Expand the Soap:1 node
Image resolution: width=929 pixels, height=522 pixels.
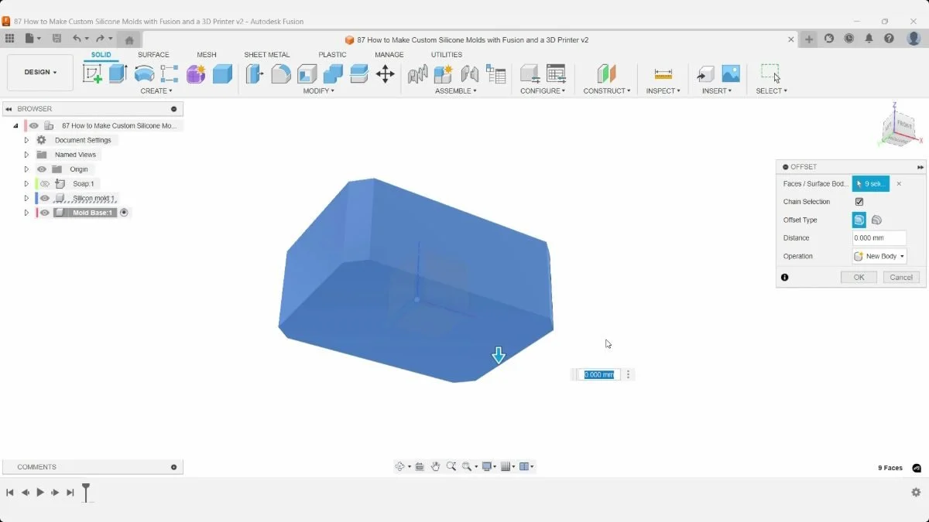click(26, 184)
